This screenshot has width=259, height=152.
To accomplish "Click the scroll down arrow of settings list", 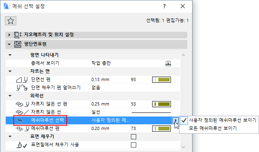I will point(184,147).
